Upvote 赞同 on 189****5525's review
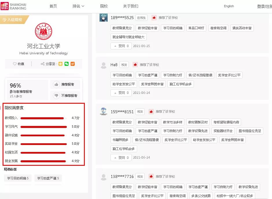This screenshot has width=272, height=199. coord(121,46)
